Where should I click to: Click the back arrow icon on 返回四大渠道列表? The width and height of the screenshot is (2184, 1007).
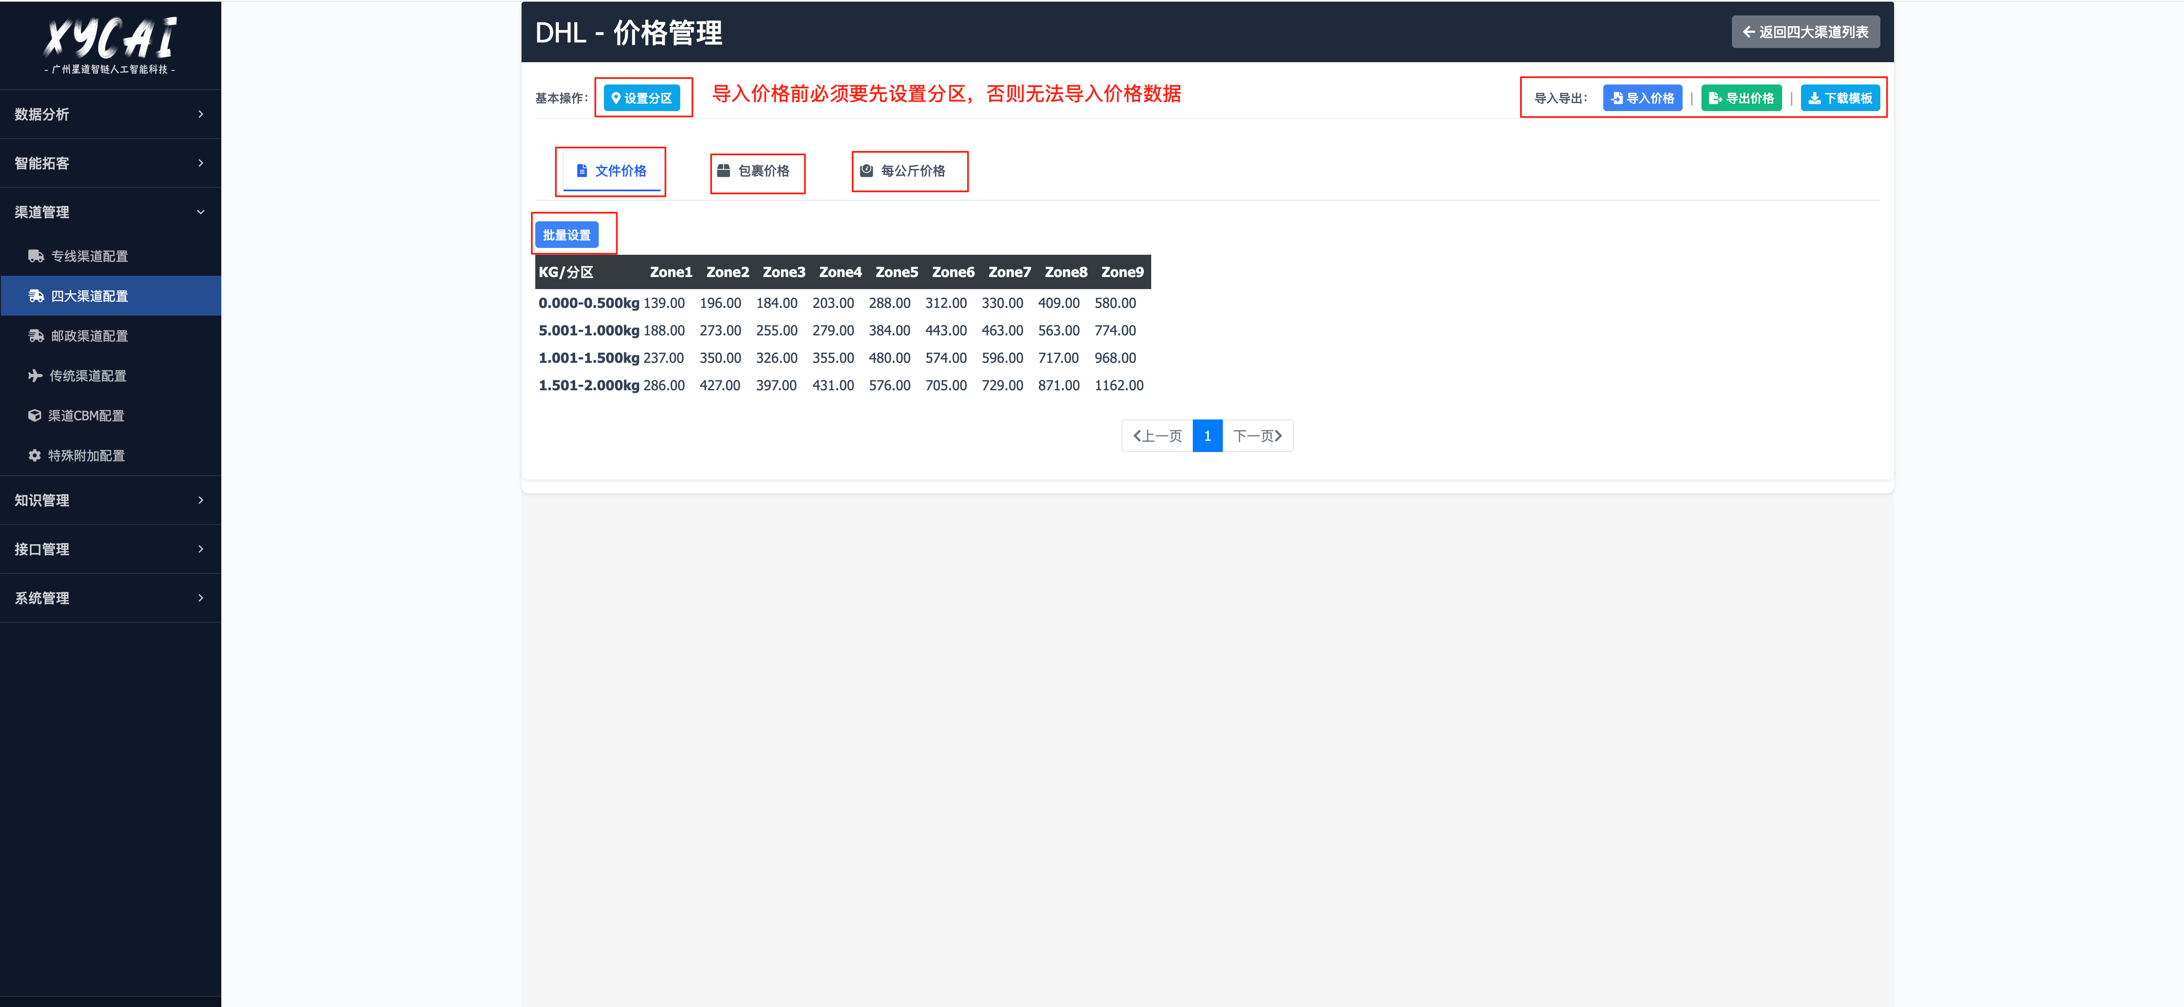[x=1748, y=32]
